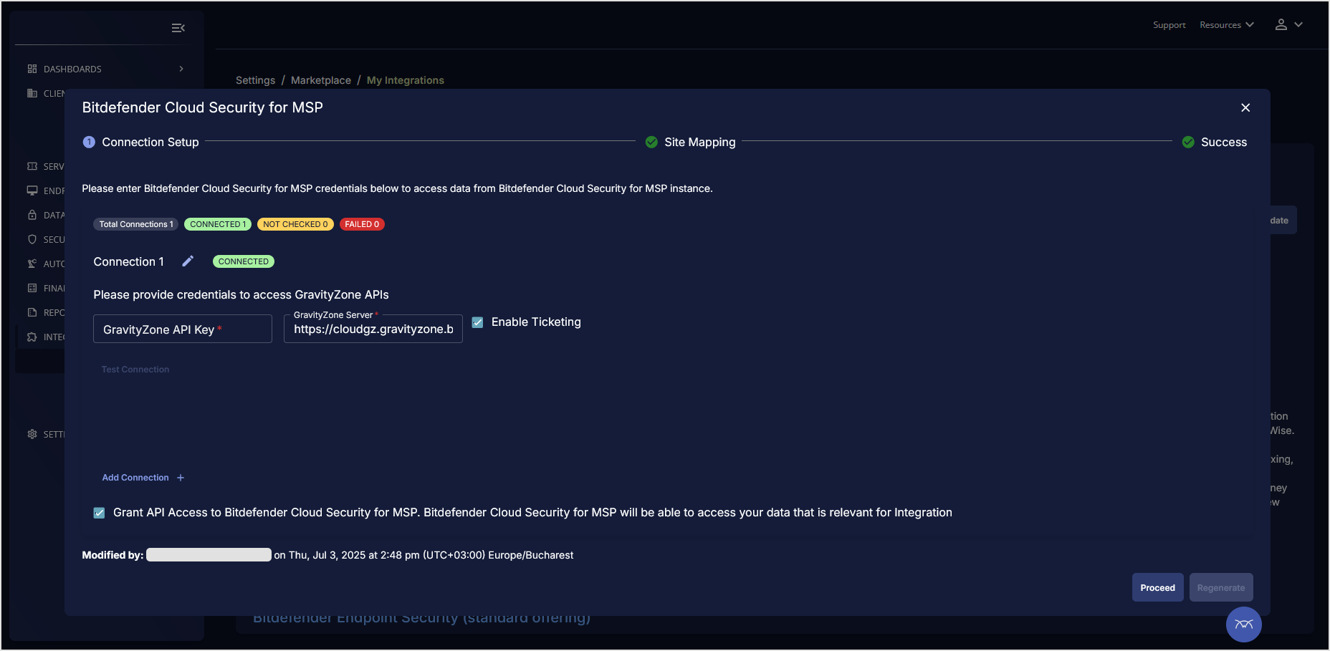
Task: Open the Settings gear in sidebar
Action: [32, 434]
